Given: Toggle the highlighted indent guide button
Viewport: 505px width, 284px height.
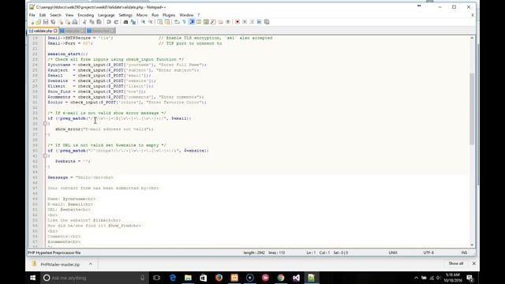Looking at the screenshot, I should coord(192,22).
